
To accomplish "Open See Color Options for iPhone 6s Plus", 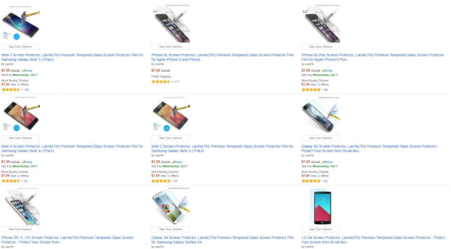I will tap(320, 47).
